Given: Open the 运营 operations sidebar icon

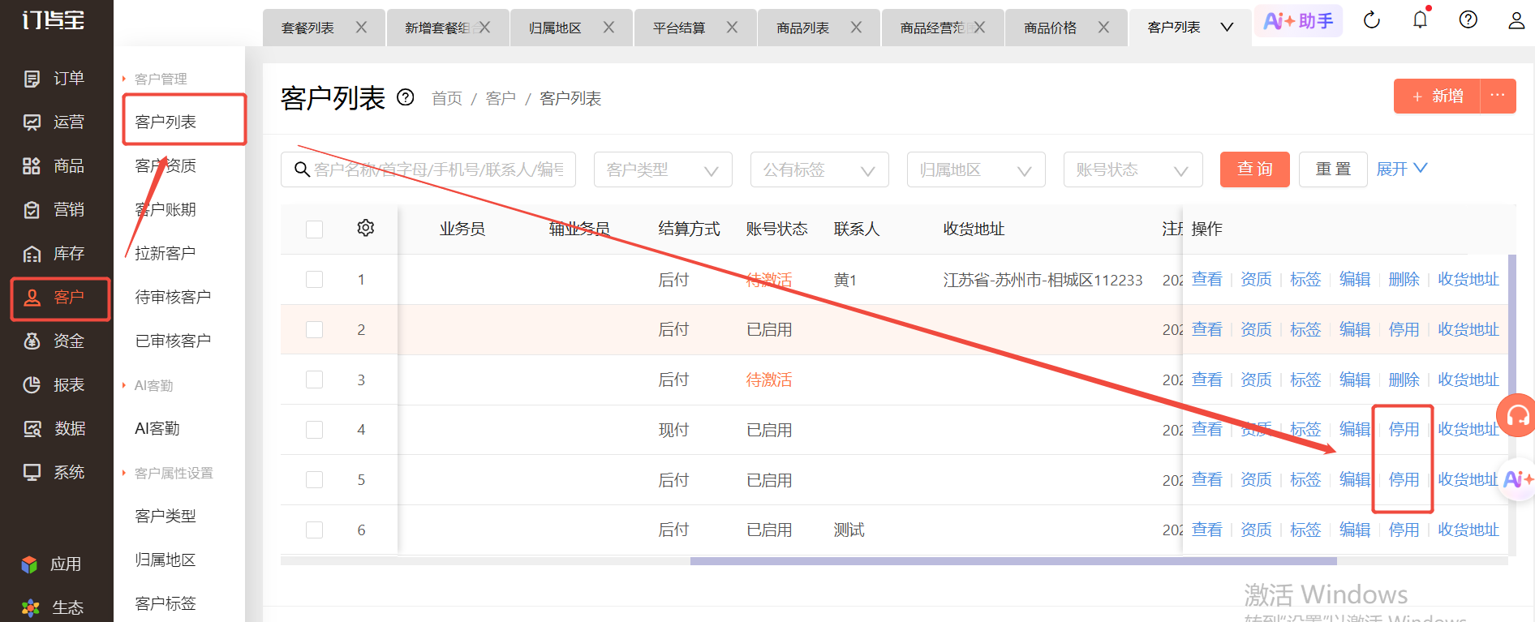Looking at the screenshot, I should pyautogui.click(x=32, y=122).
